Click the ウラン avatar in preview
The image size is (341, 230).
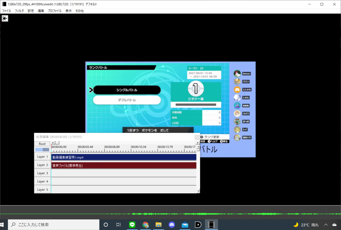[x=237, y=82]
